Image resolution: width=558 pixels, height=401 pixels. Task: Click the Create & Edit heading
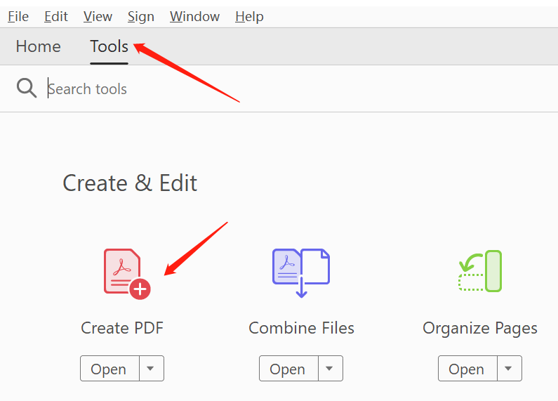(130, 183)
